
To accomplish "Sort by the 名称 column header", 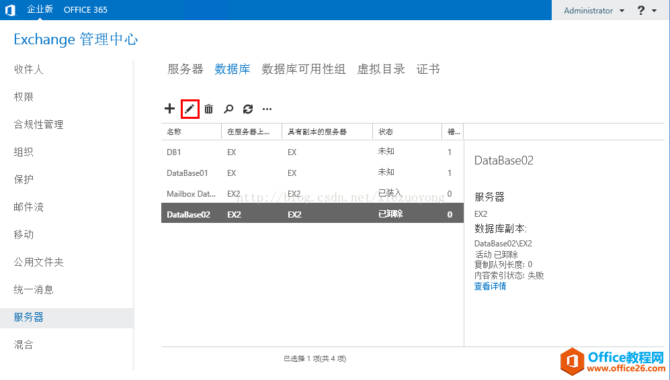I will pyautogui.click(x=192, y=132).
